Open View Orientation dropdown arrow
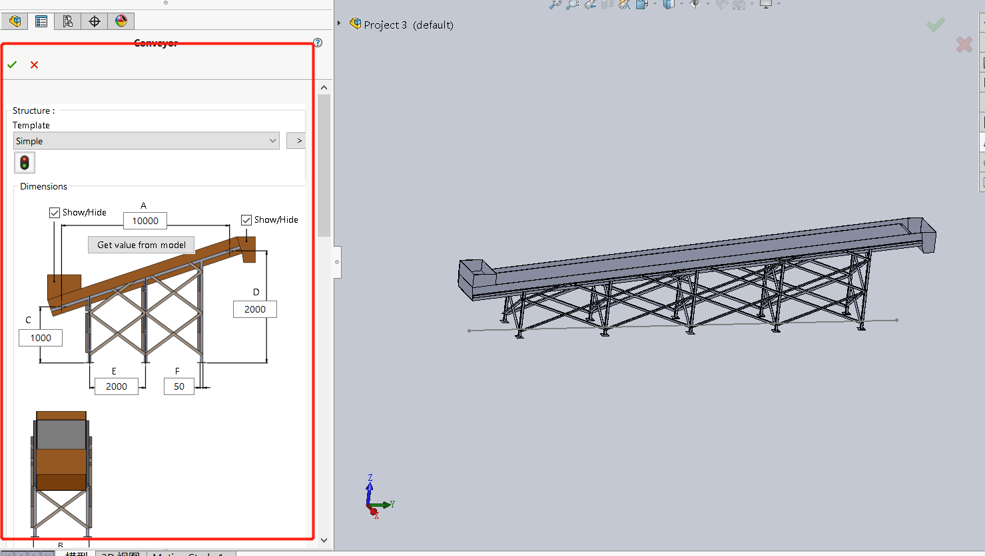The width and height of the screenshot is (985, 556). tap(655, 4)
